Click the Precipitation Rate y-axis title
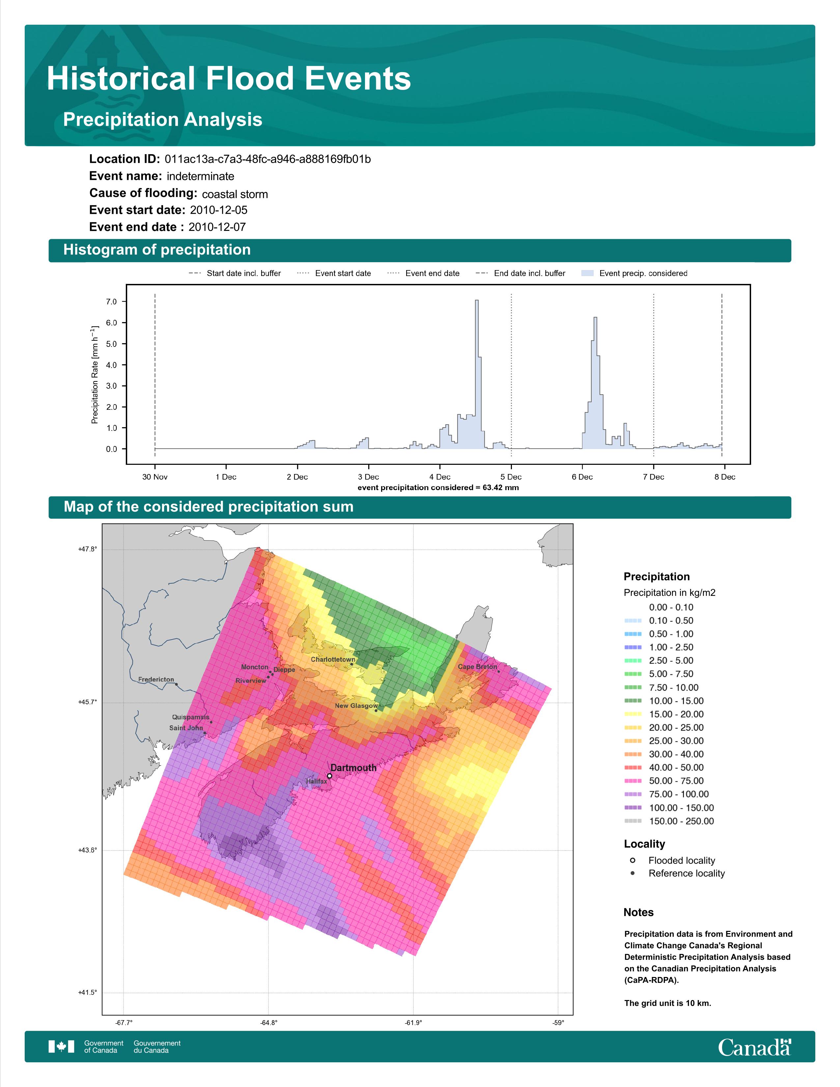This screenshot has height=1087, width=840. (x=95, y=375)
